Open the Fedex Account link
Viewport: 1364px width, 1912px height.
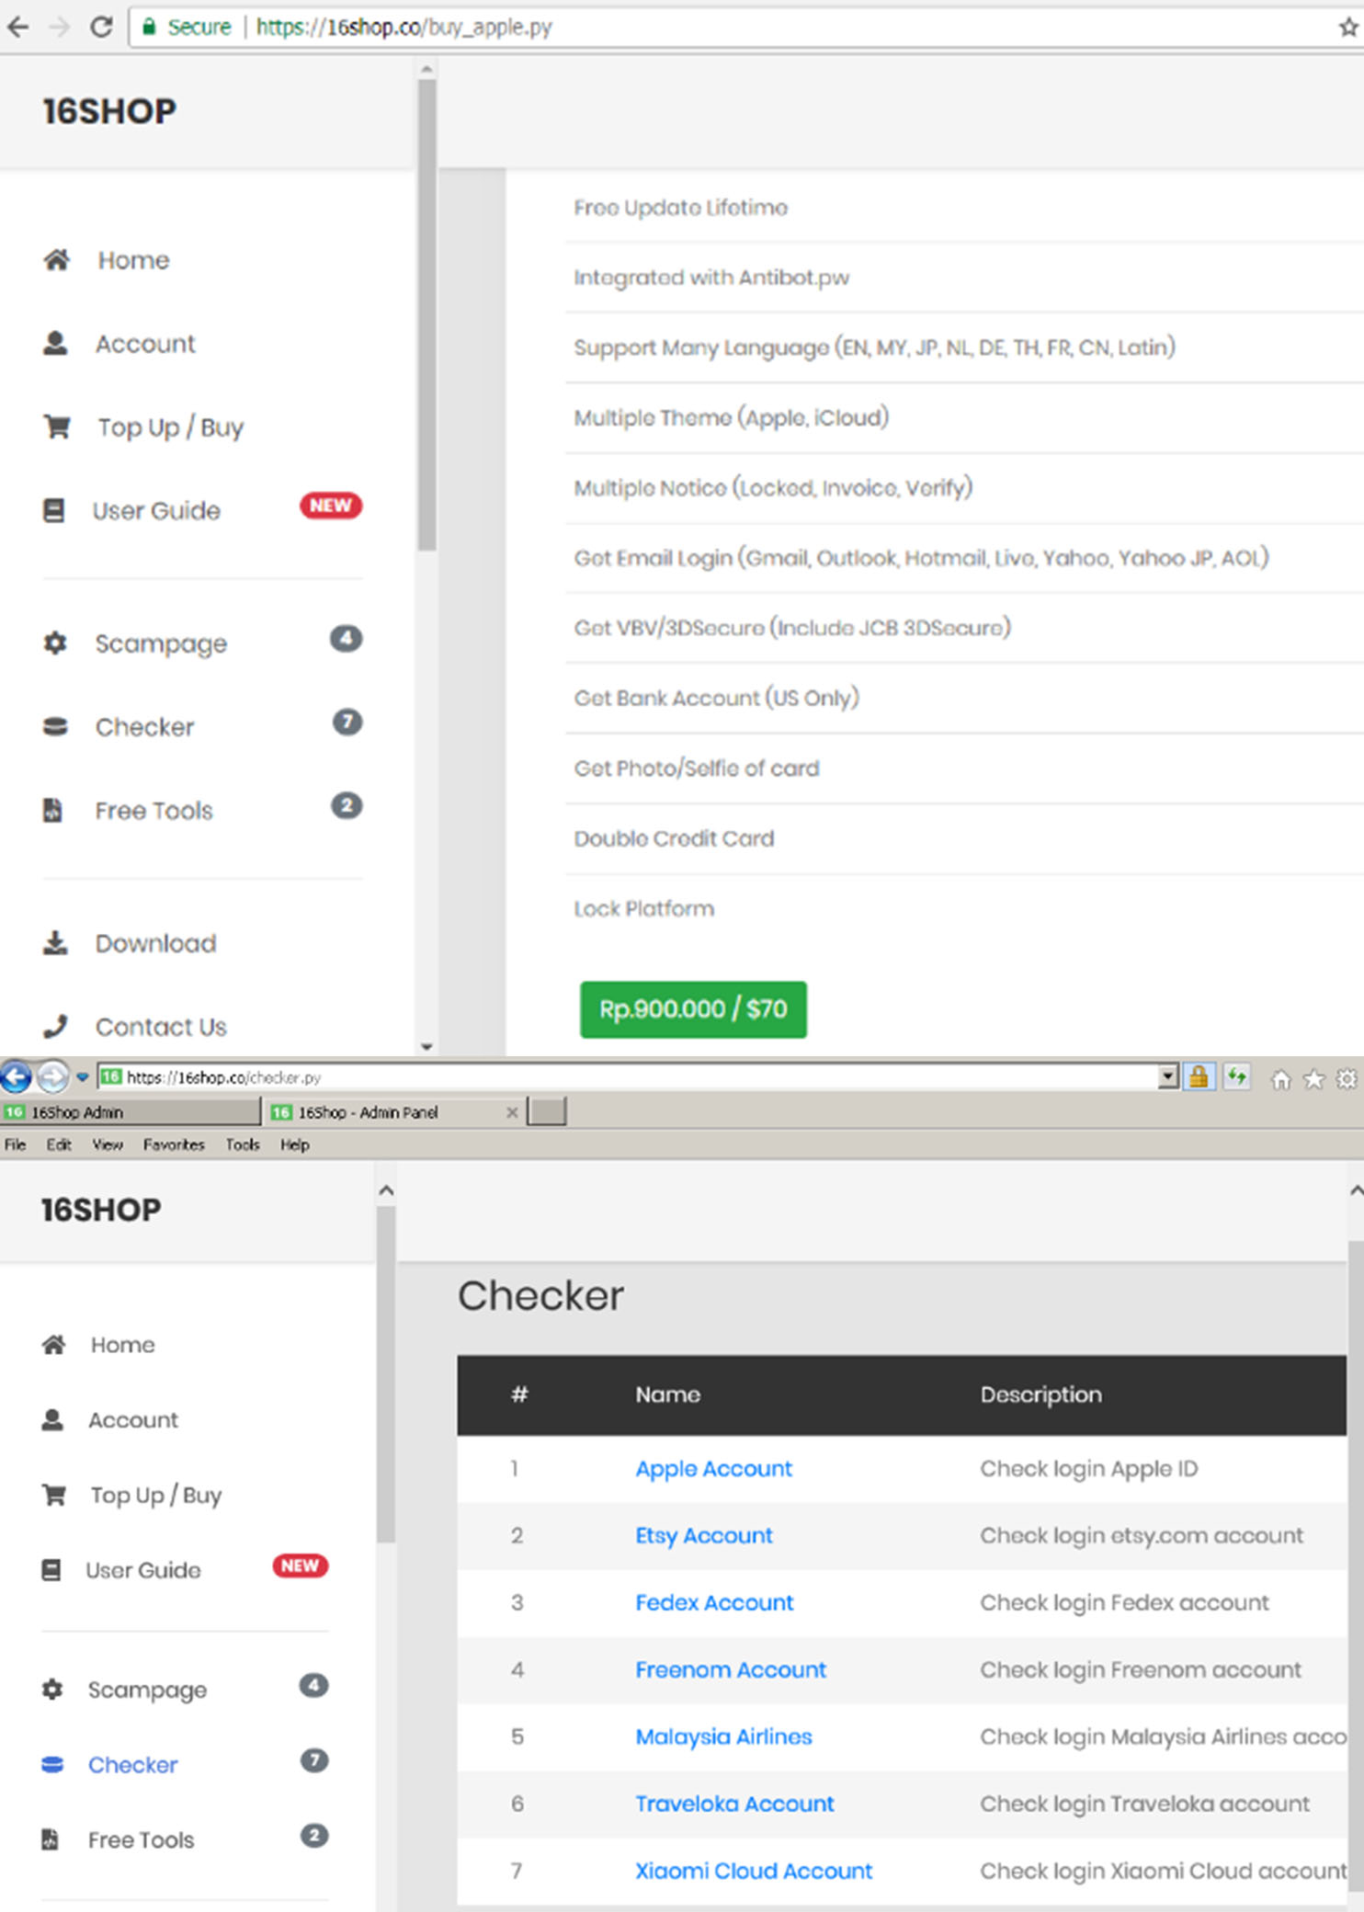coord(714,1602)
